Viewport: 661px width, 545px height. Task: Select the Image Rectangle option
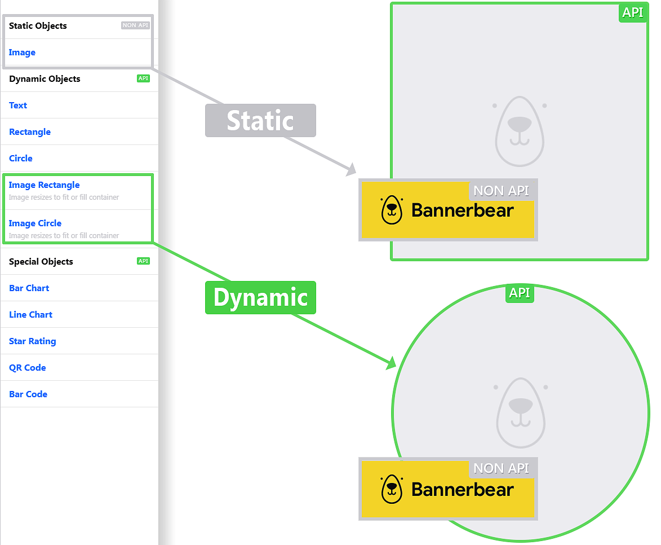click(x=45, y=185)
